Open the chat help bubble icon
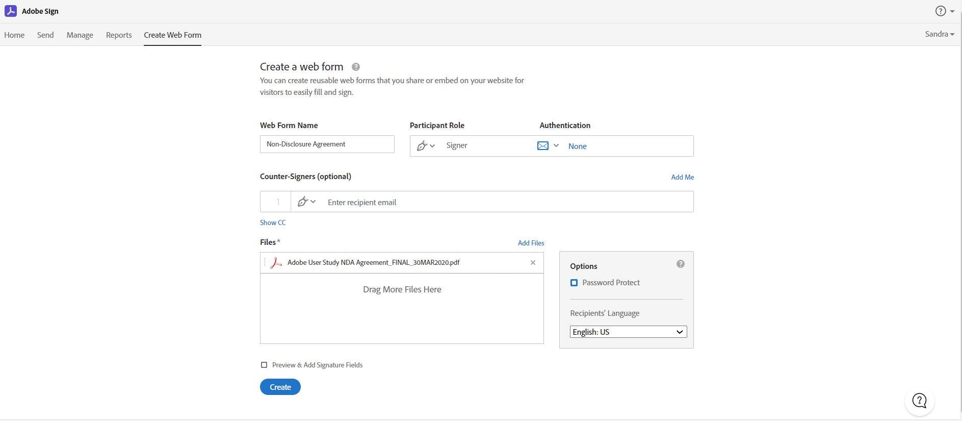 (919, 401)
